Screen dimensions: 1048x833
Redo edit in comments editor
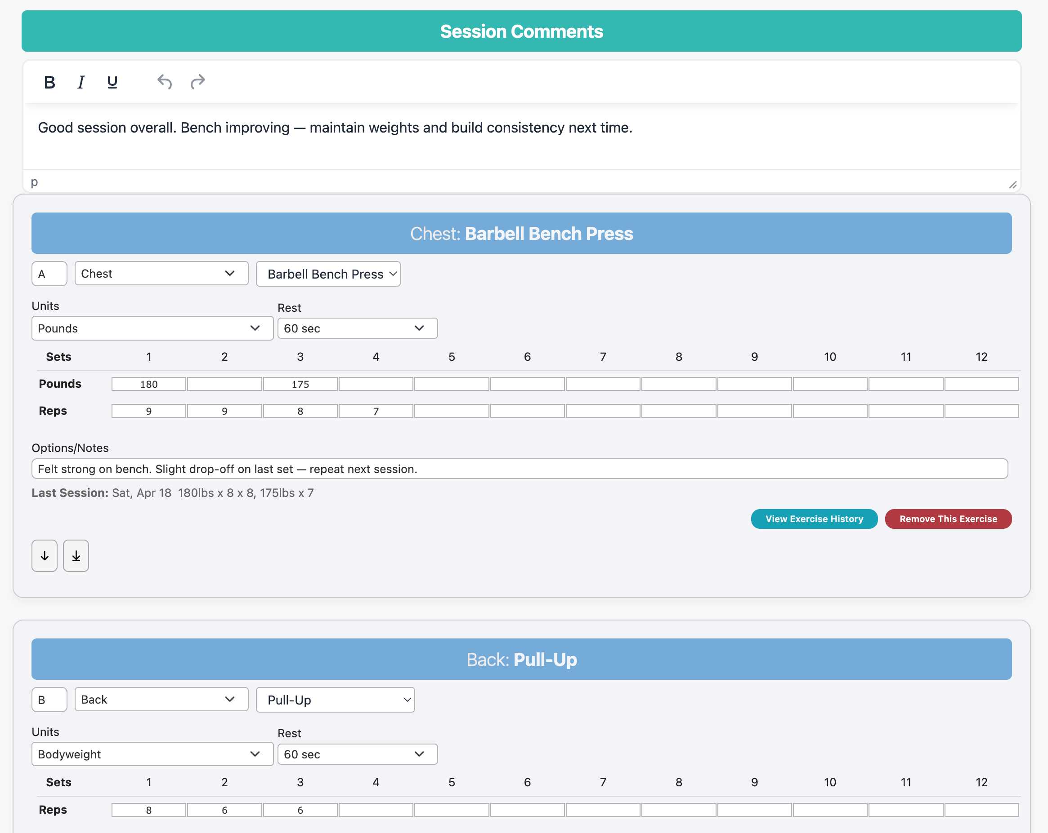click(x=197, y=82)
